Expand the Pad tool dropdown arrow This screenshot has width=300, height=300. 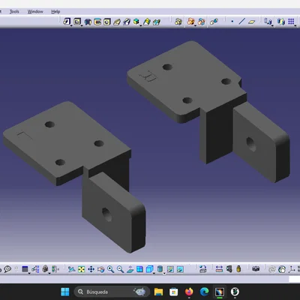pyautogui.click(x=71, y=25)
